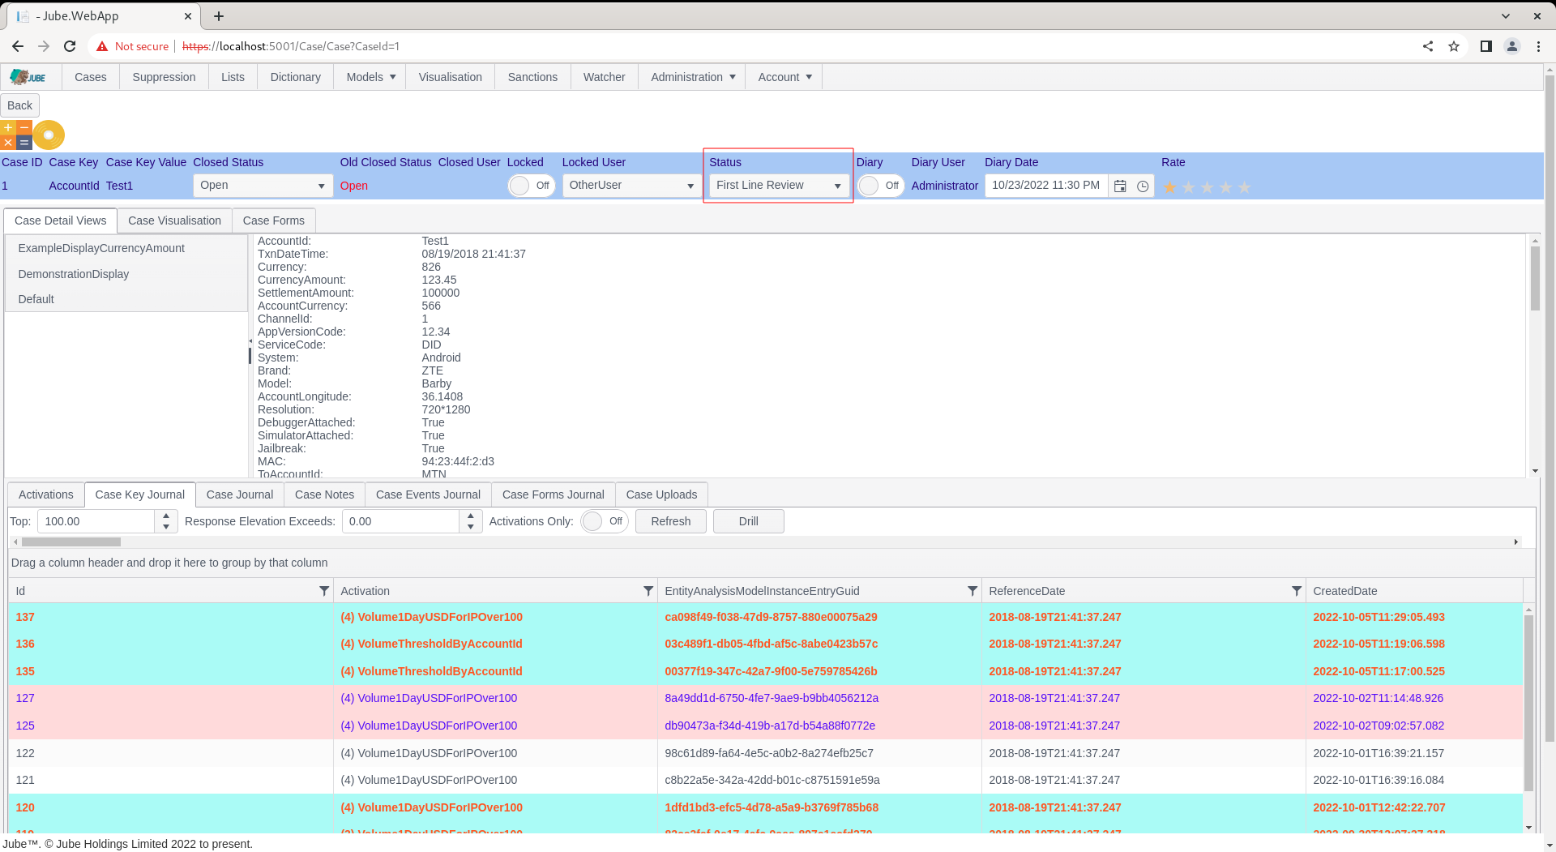The image size is (1556, 852).
Task: Click the case detail vertical scrollbar thumb
Action: pos(1535,278)
